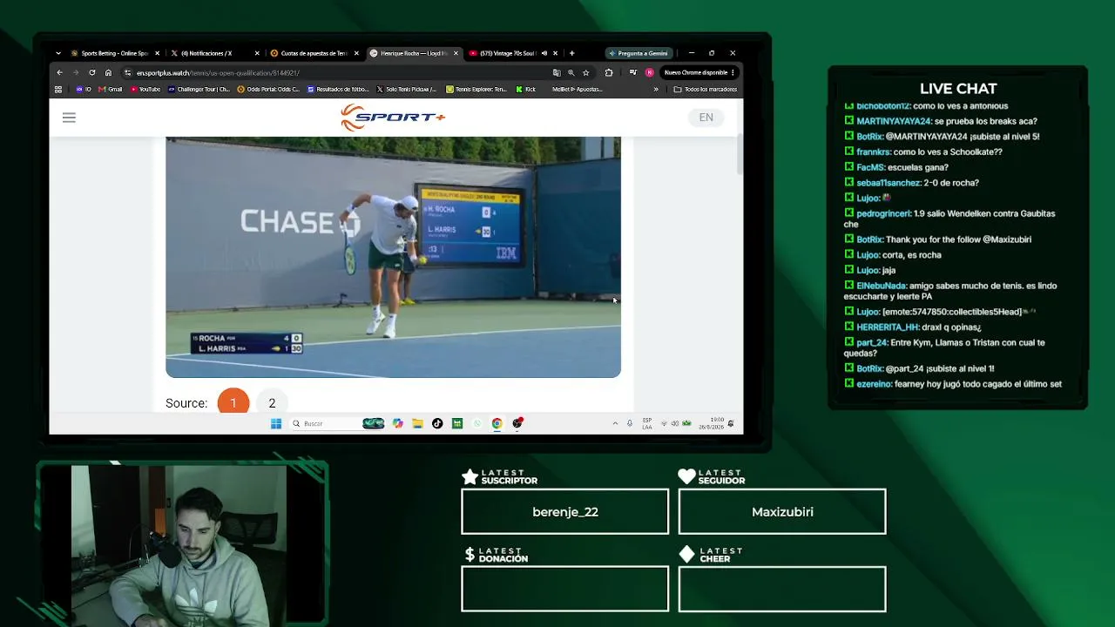Screen dimensions: 1115x627
Task: Click the Maxizubiri latest follower box
Action: pos(782,511)
